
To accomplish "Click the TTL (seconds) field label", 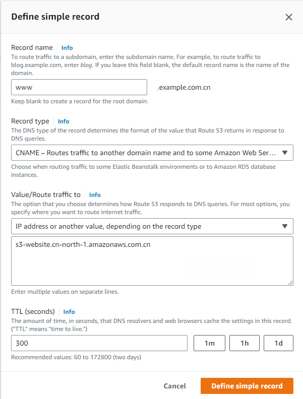I will point(33,311).
